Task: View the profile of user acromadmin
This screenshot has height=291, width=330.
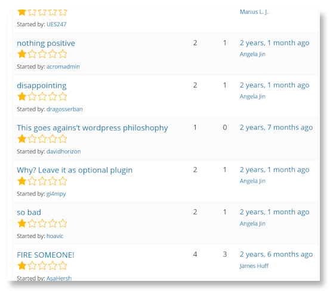Action: click(x=63, y=67)
